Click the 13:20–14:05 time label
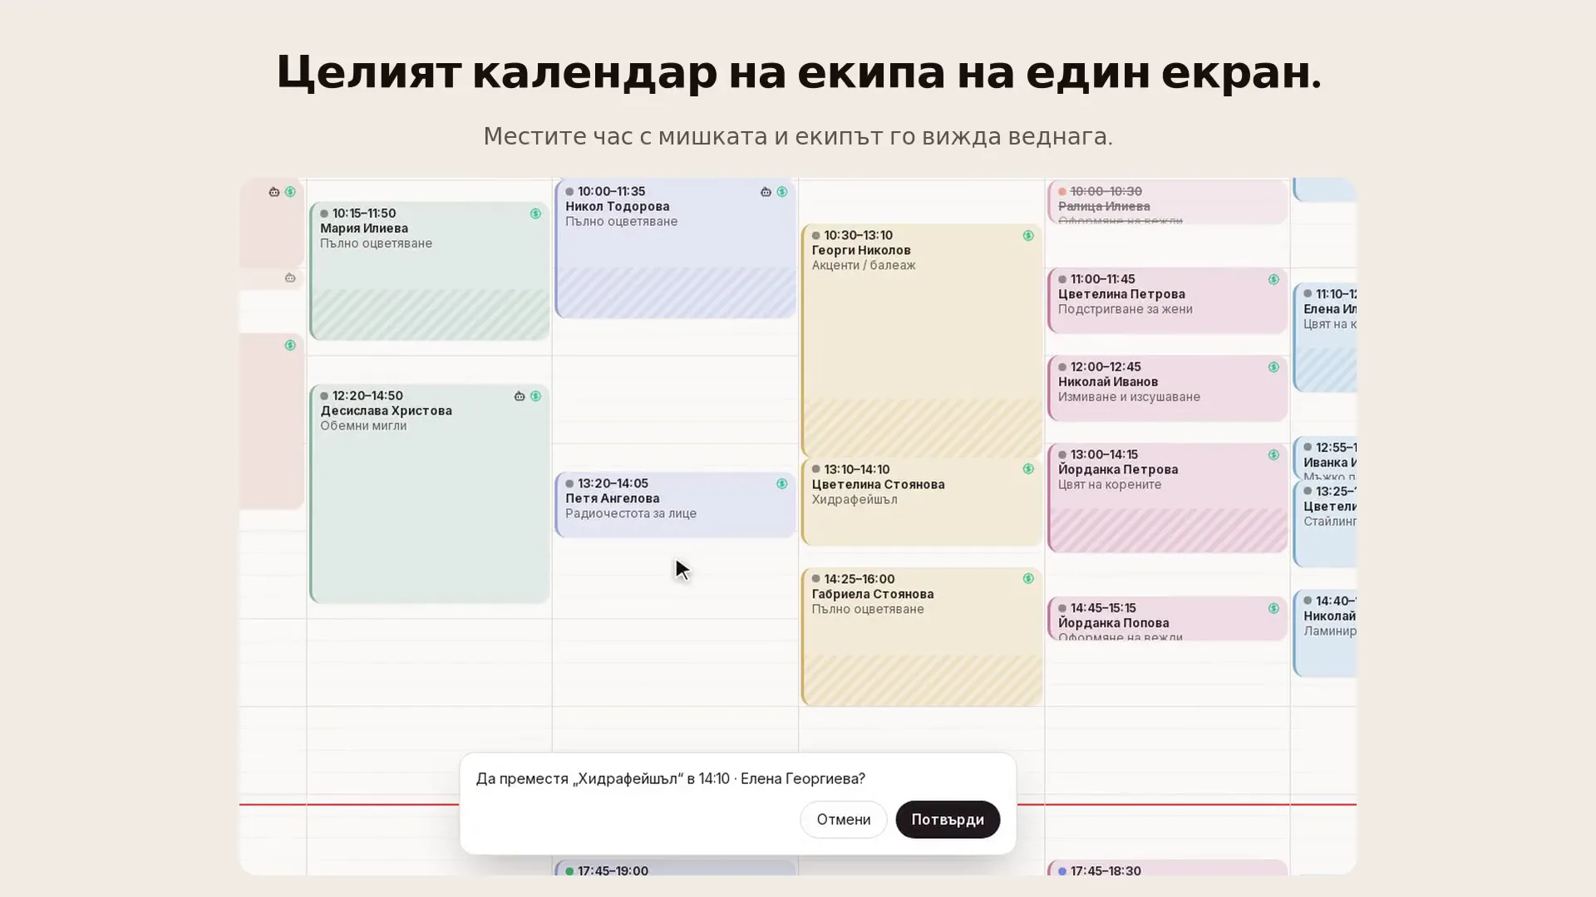 coord(613,483)
